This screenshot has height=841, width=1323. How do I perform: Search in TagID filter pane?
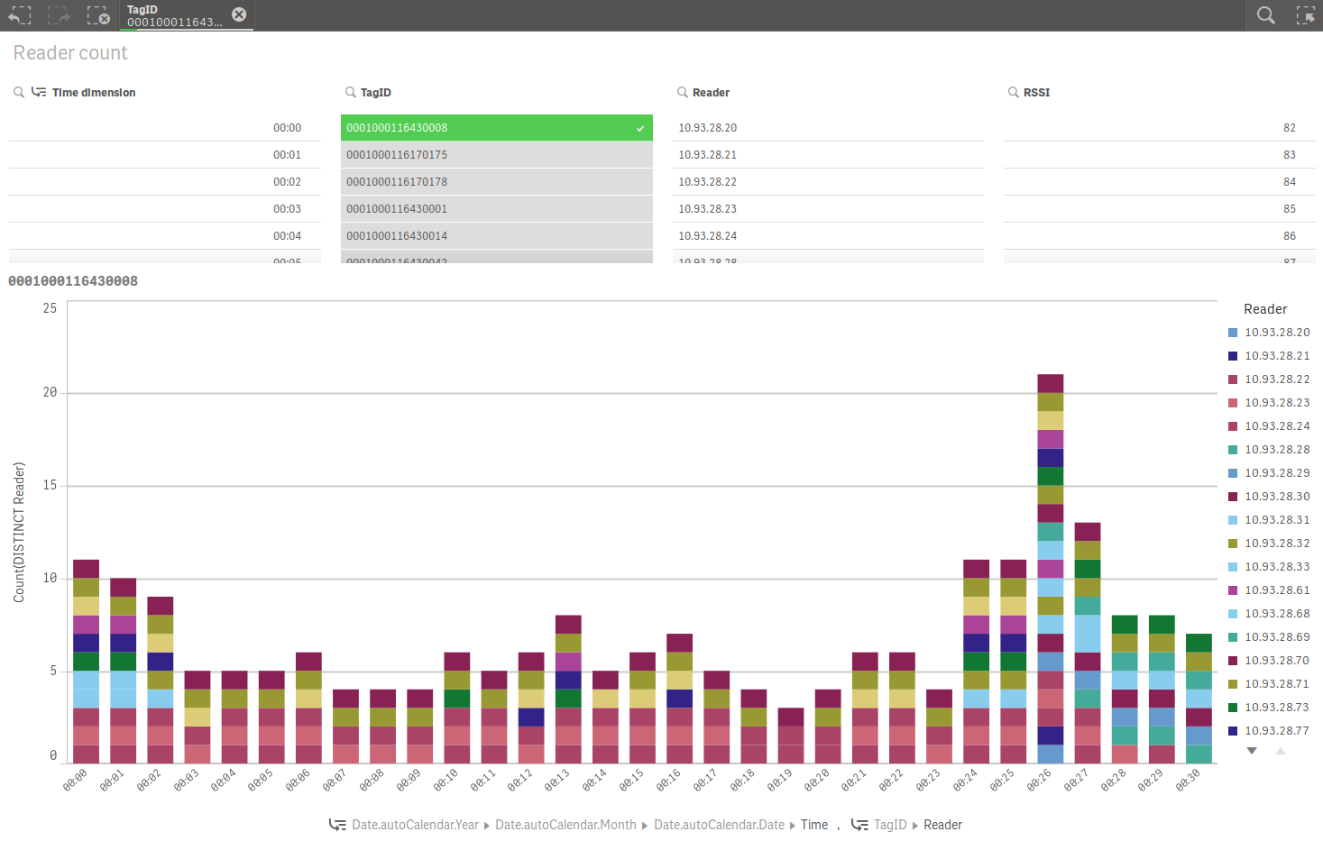tap(351, 92)
